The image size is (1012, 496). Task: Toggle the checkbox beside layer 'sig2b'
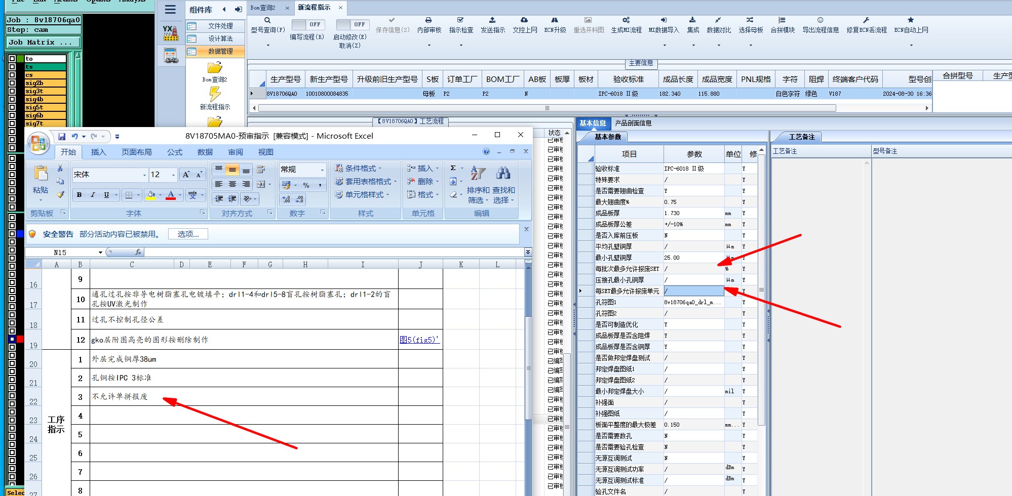[12, 83]
